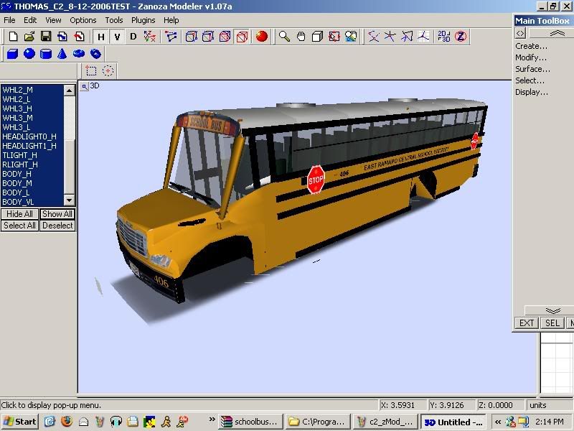Click the red sphere render icon

tap(262, 36)
